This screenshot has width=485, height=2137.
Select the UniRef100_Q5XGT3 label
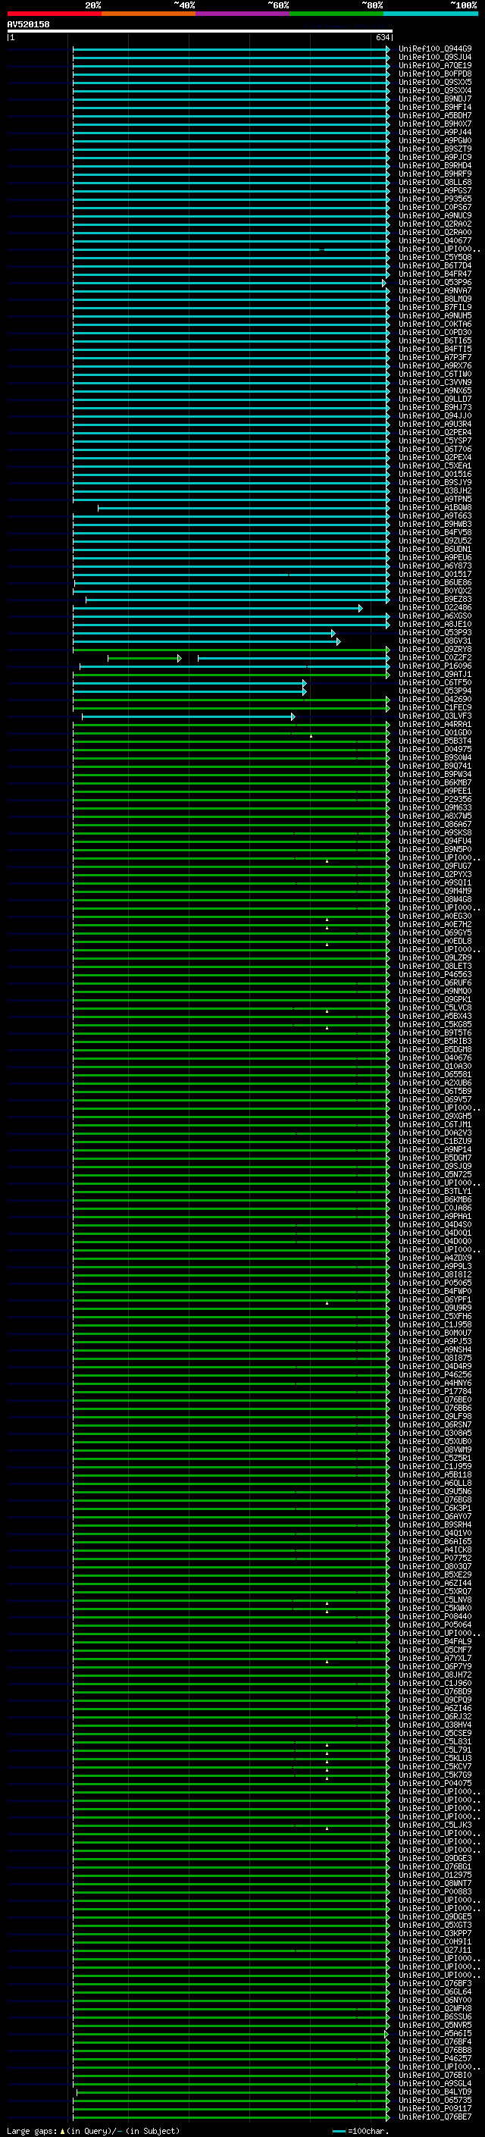(x=435, y=1925)
